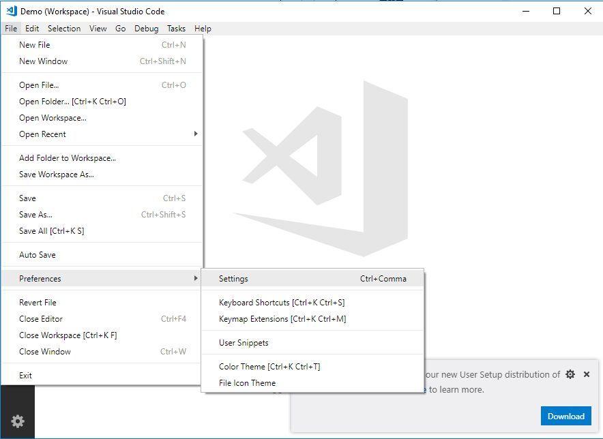Open the Go menu
The width and height of the screenshot is (603, 439).
pos(120,29)
